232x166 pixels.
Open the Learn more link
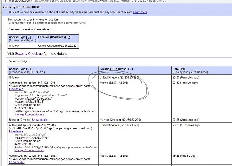(x=140, y=12)
